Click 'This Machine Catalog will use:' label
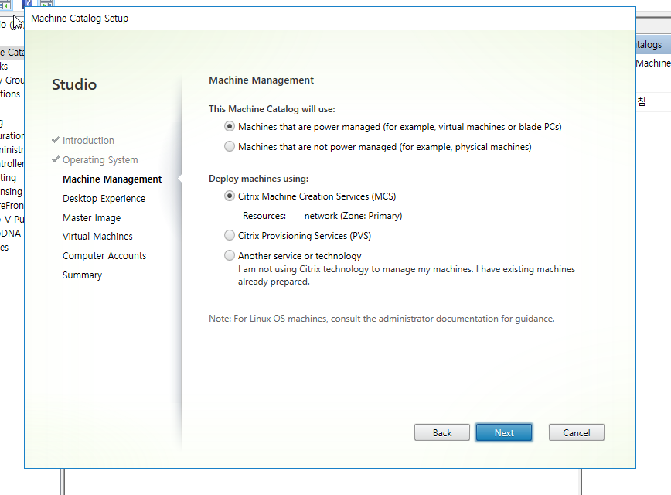This screenshot has height=495, width=671. tap(272, 109)
